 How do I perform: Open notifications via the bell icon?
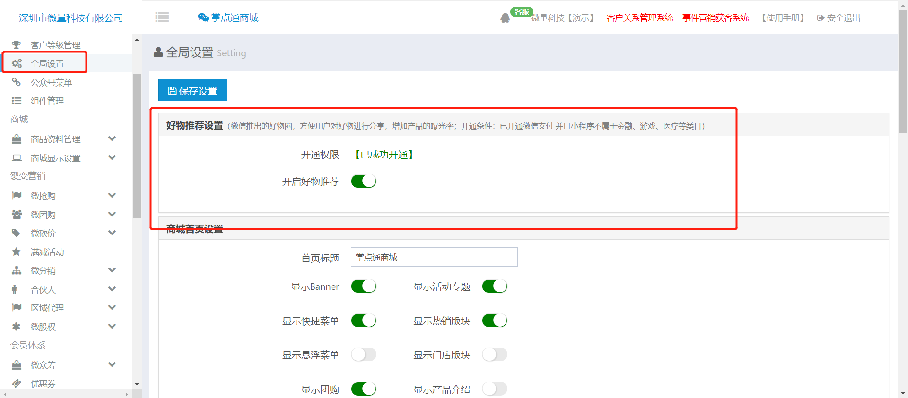coord(505,18)
